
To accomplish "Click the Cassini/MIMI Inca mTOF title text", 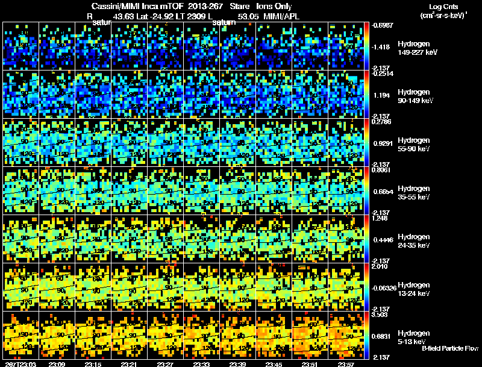I will point(137,6).
